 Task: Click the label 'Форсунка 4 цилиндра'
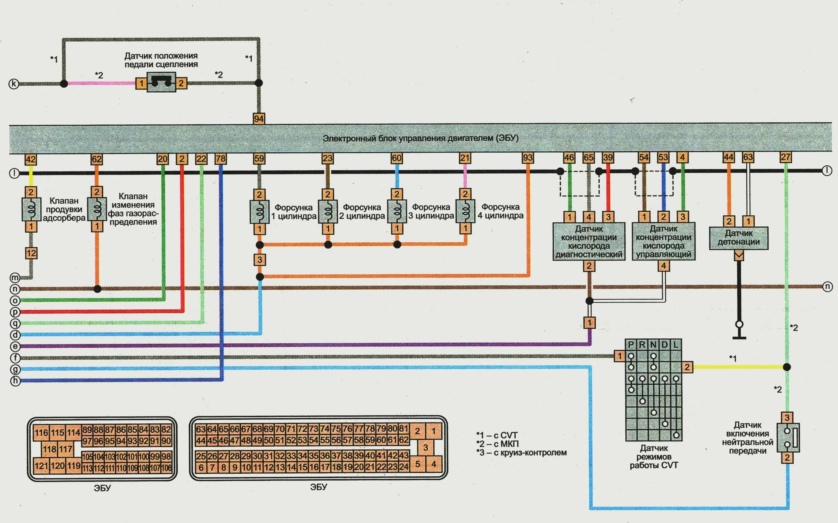coord(501,211)
